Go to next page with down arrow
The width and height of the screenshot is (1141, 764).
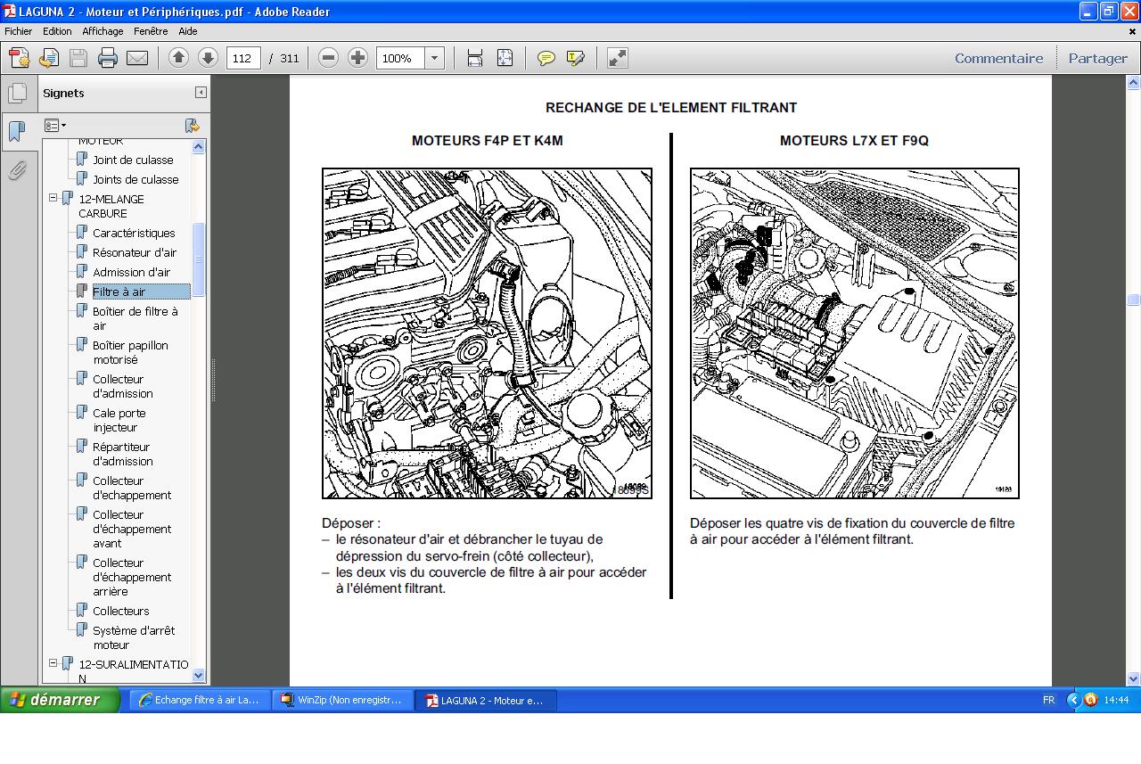(208, 58)
